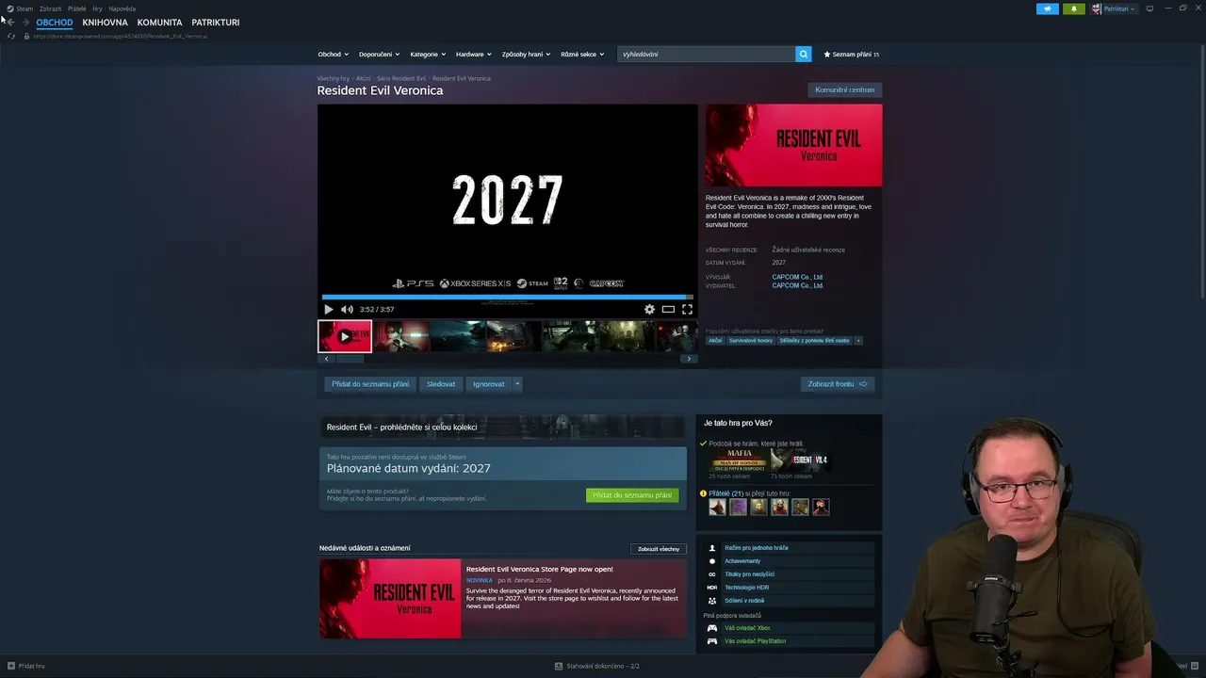Click Komunitní centrum button
This screenshot has width=1206, height=678.
845,90
